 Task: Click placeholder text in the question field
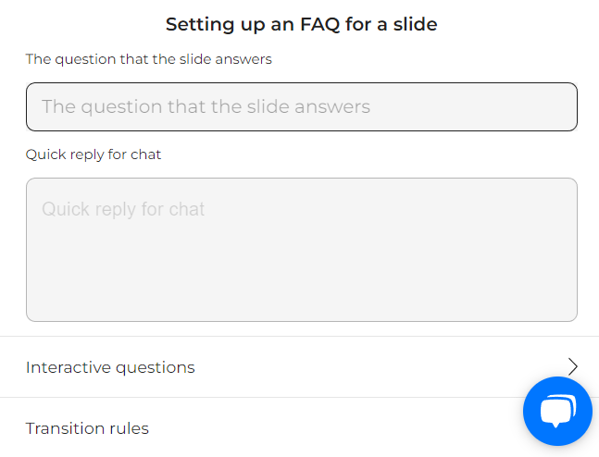click(x=206, y=106)
